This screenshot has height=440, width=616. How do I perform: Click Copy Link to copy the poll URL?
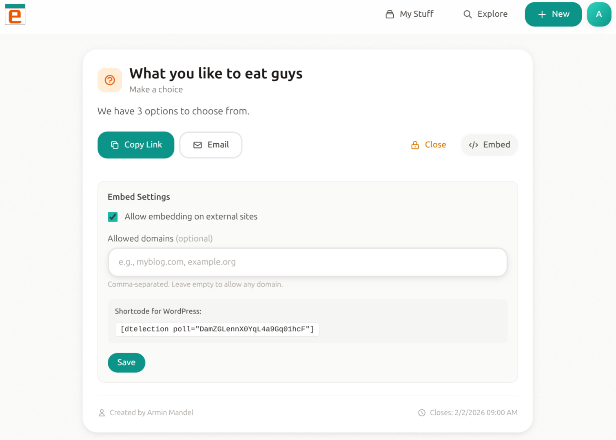136,145
